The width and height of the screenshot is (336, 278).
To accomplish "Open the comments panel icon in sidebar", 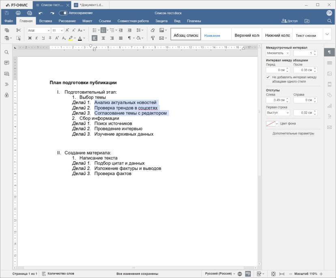I will coord(6,63).
